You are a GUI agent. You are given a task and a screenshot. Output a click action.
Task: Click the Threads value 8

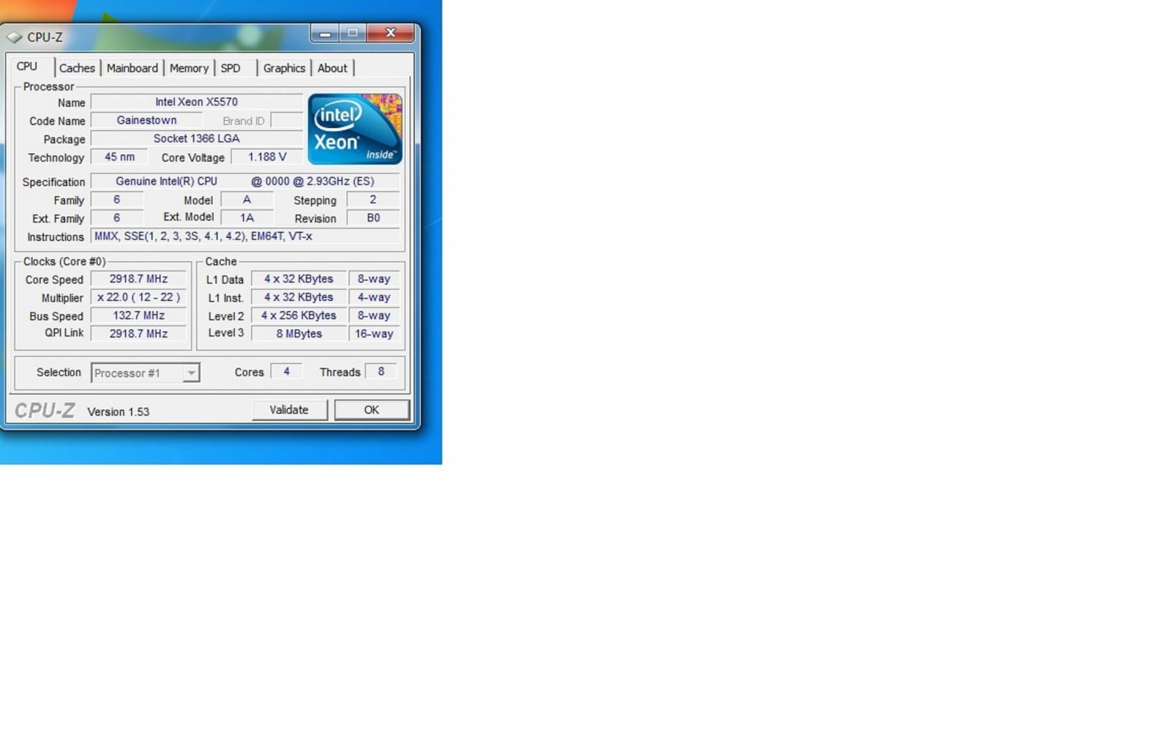click(381, 372)
